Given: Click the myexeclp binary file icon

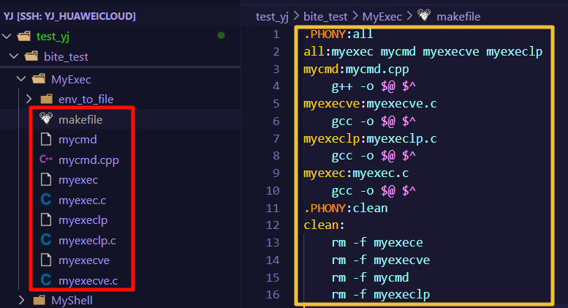Looking at the screenshot, I should [x=46, y=219].
